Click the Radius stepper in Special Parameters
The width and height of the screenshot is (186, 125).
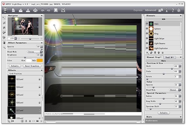180,96
